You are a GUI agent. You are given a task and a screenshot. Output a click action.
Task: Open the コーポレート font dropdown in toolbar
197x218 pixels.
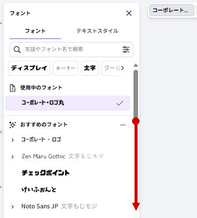click(172, 10)
